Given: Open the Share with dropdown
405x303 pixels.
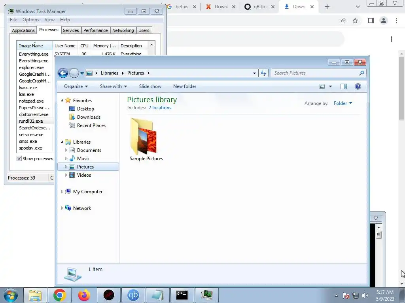Looking at the screenshot, I should [114, 86].
